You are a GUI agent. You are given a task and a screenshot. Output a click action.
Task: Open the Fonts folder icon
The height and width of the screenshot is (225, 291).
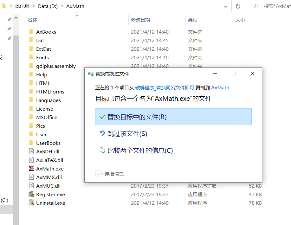coord(31,57)
